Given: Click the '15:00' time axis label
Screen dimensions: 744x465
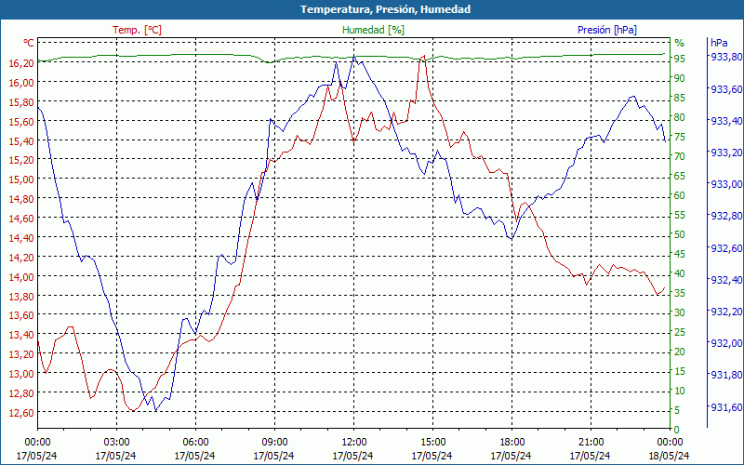Looking at the screenshot, I should tap(432, 443).
